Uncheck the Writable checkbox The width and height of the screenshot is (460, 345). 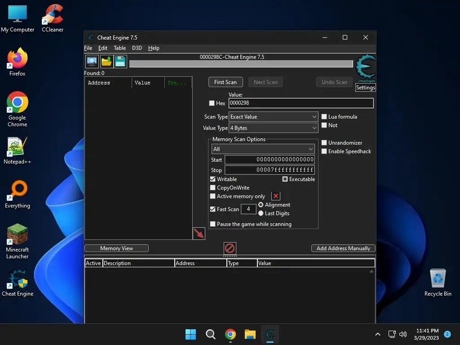pos(212,179)
